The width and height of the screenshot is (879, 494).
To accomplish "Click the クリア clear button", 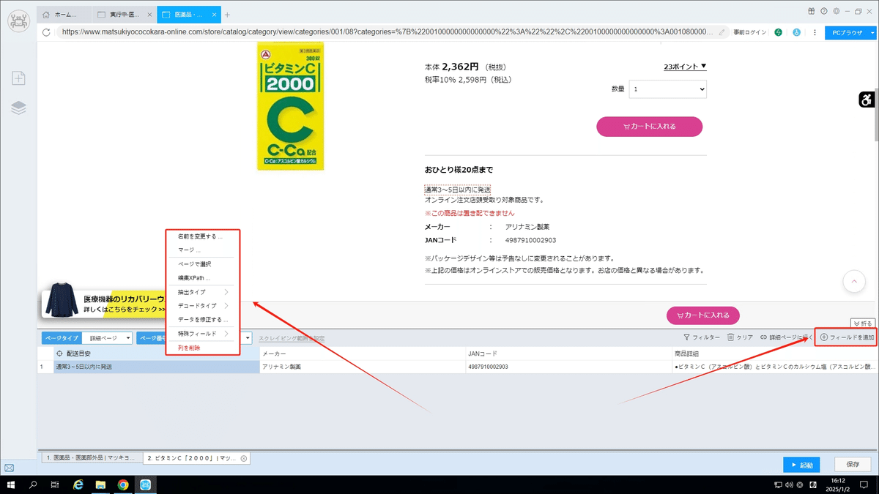I will [740, 337].
